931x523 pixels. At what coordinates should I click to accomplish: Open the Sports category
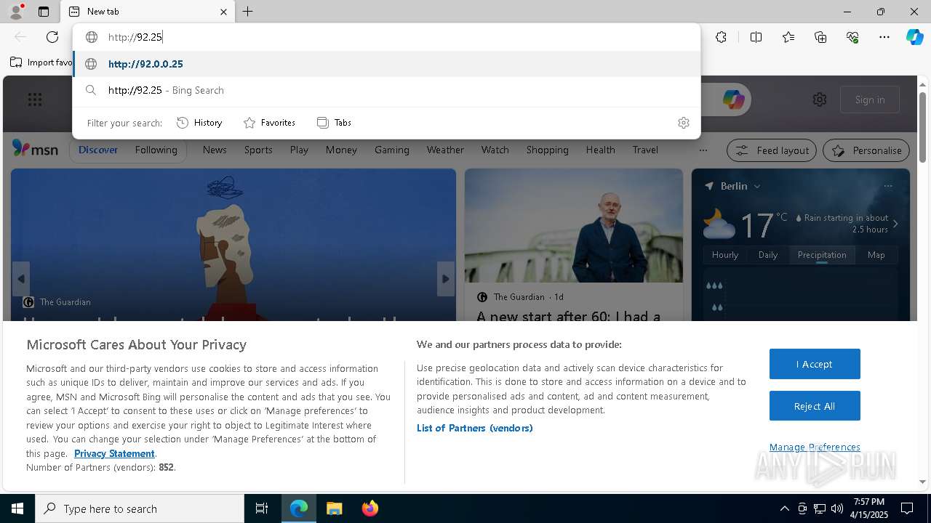[258, 150]
